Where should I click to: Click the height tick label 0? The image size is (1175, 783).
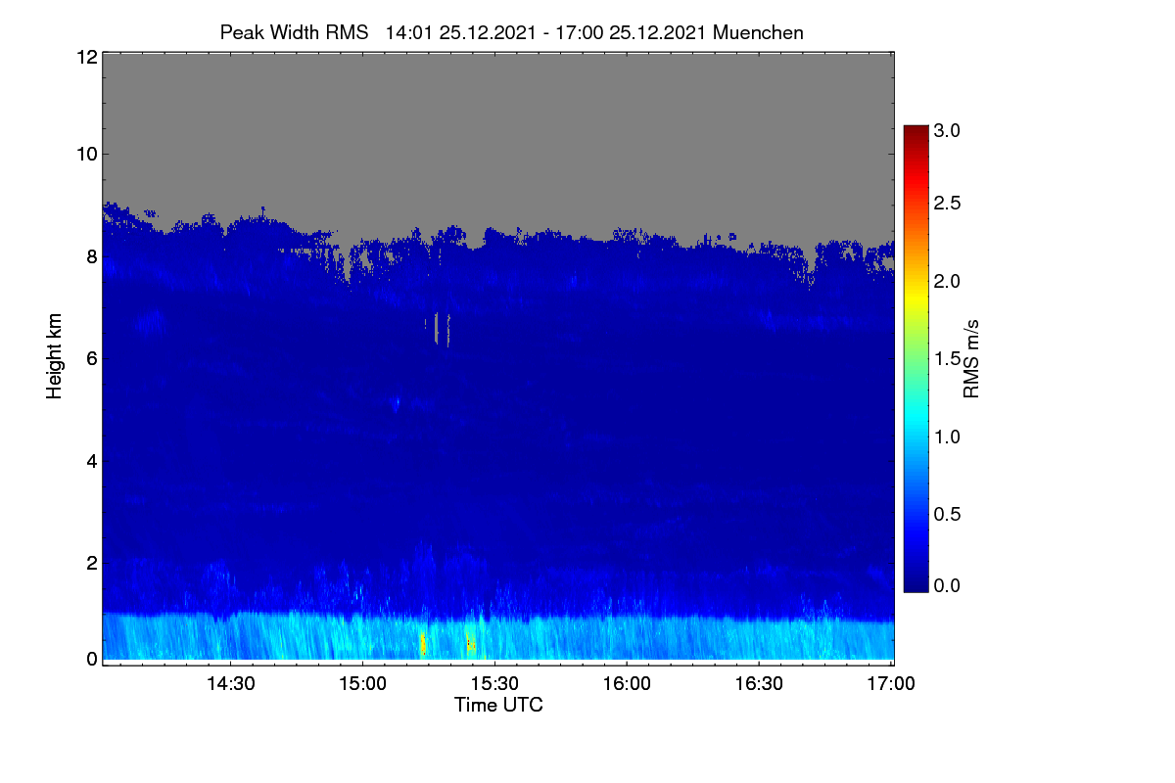click(91, 659)
